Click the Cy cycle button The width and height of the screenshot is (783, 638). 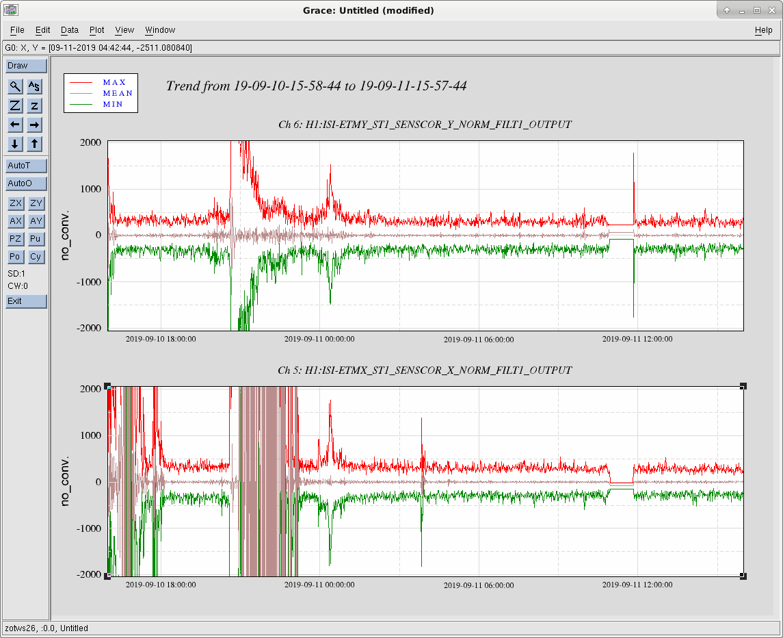[36, 257]
